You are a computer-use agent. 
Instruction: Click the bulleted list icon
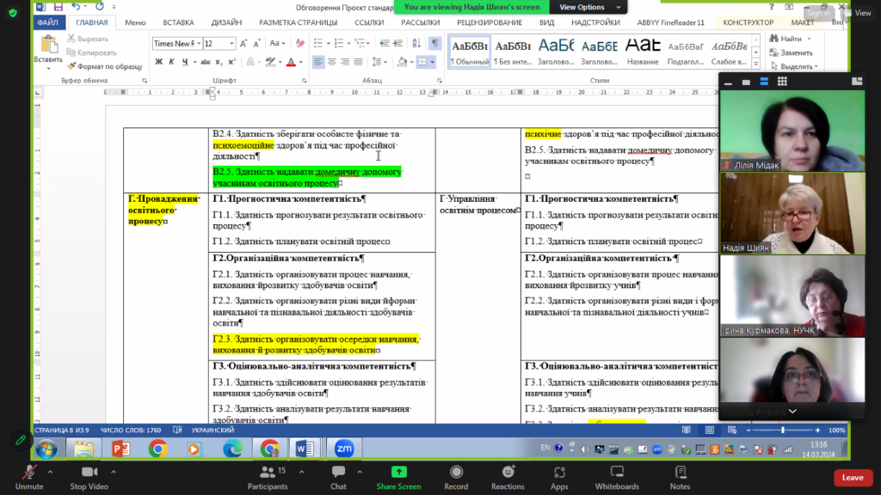pyautogui.click(x=319, y=43)
